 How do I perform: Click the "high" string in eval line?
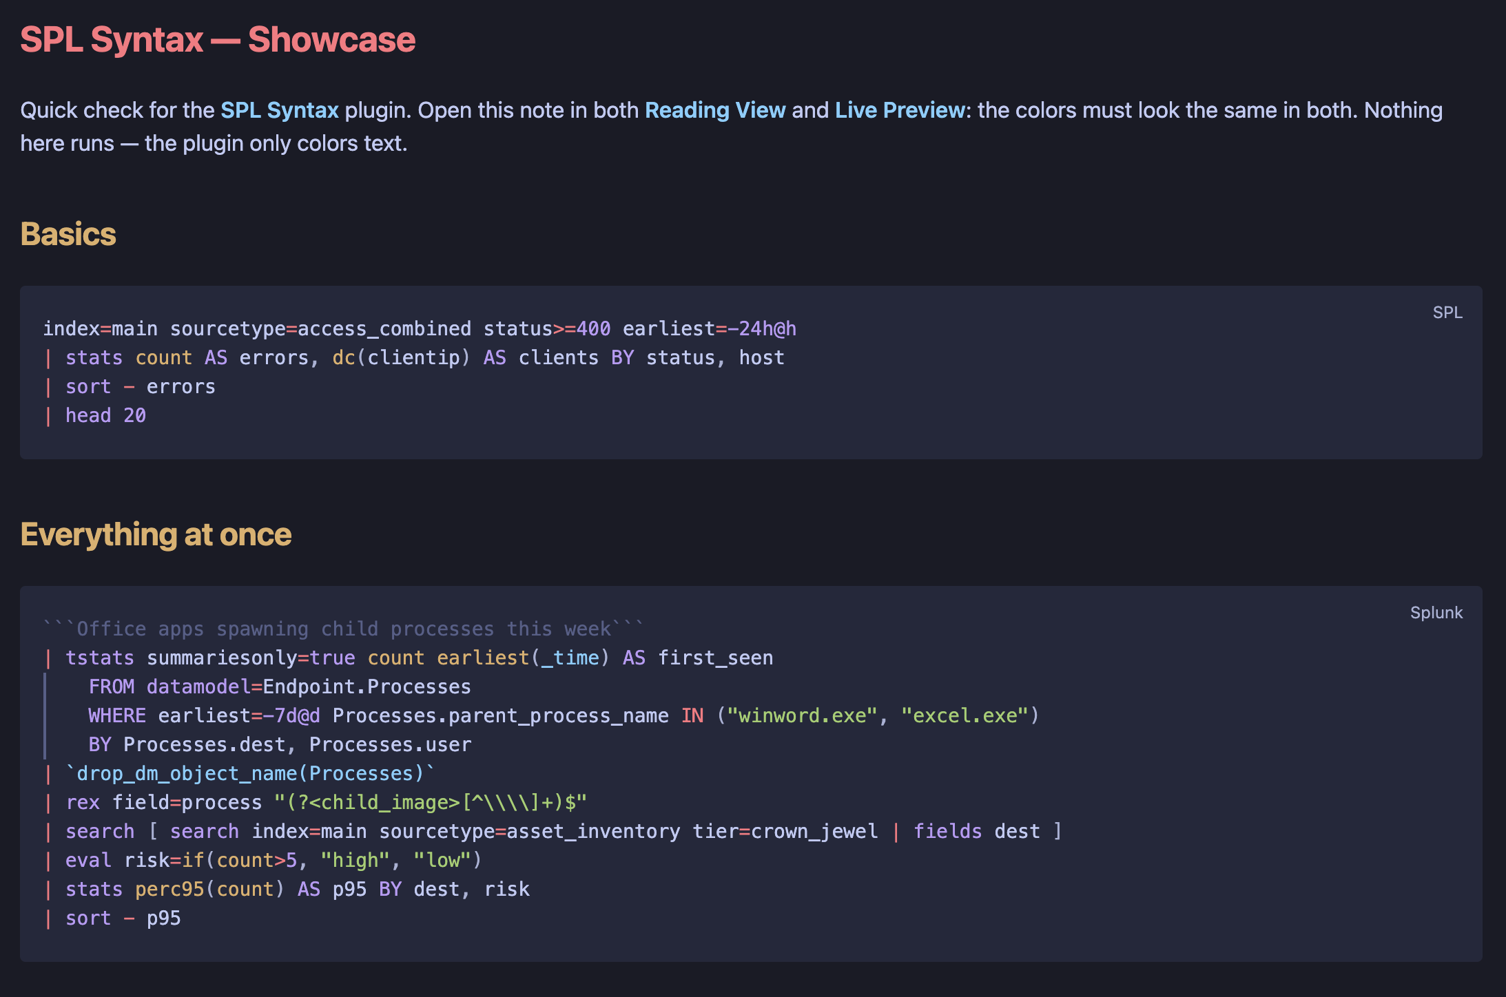coord(355,860)
